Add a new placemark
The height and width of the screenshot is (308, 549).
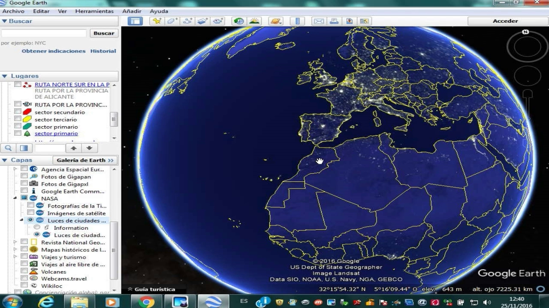(x=157, y=21)
